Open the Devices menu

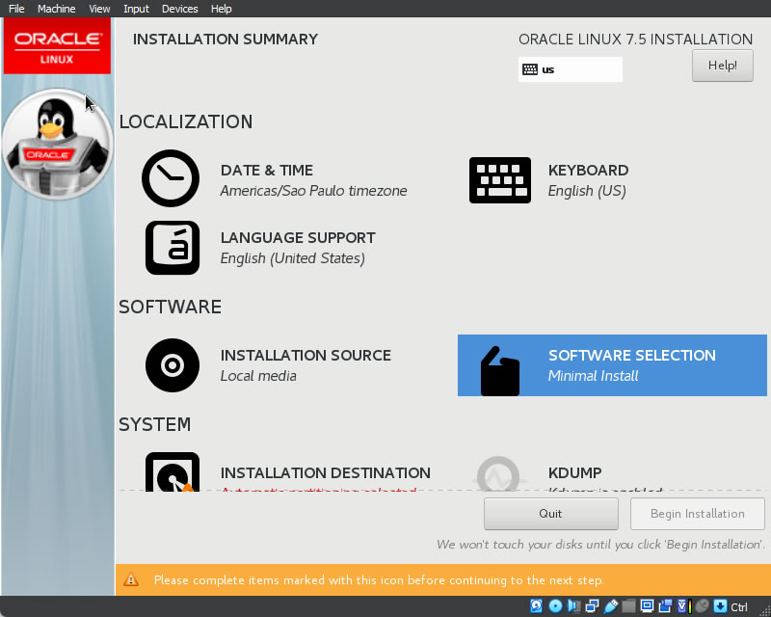click(180, 9)
